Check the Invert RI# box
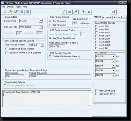This screenshot has height=121, width=131. point(96,48)
